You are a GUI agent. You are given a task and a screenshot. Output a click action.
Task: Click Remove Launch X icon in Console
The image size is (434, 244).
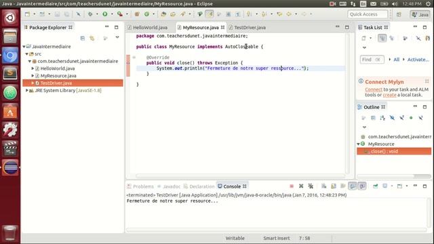click(x=301, y=186)
